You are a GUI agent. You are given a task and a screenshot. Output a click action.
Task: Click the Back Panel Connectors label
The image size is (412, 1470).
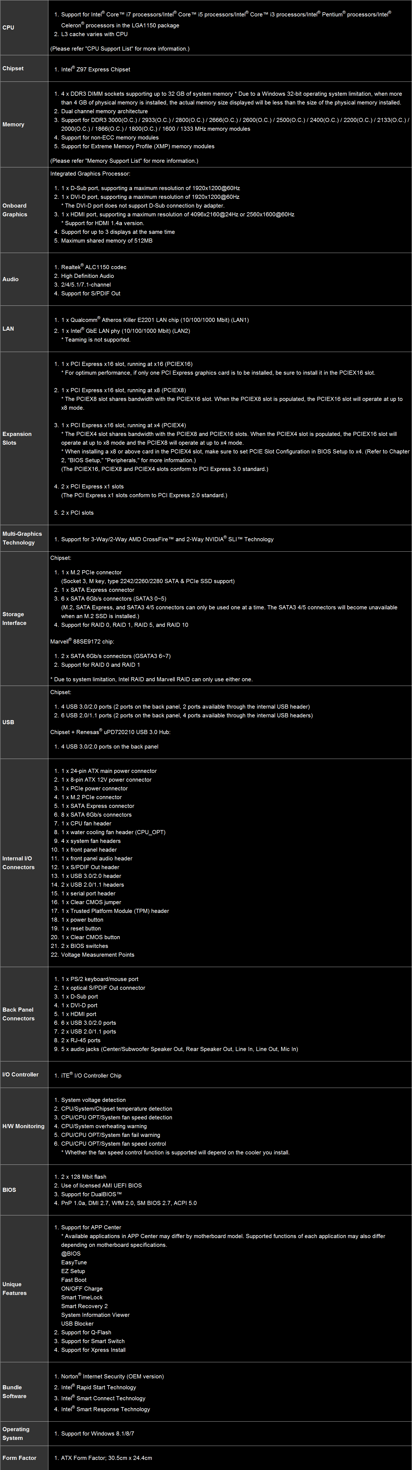[x=18, y=1014]
